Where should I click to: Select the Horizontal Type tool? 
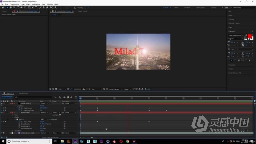(x=36, y=7)
